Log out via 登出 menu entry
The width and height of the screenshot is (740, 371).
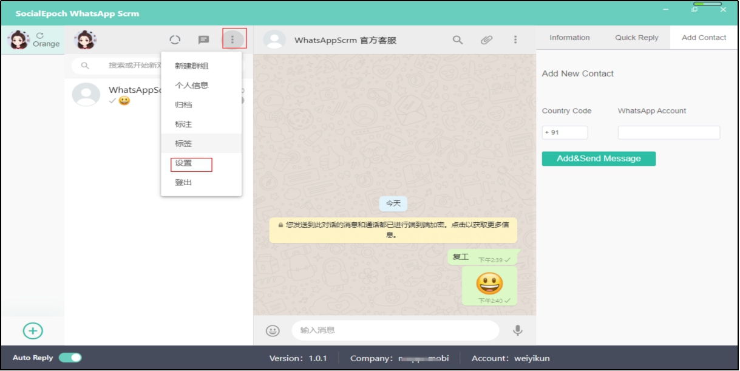tap(202, 182)
